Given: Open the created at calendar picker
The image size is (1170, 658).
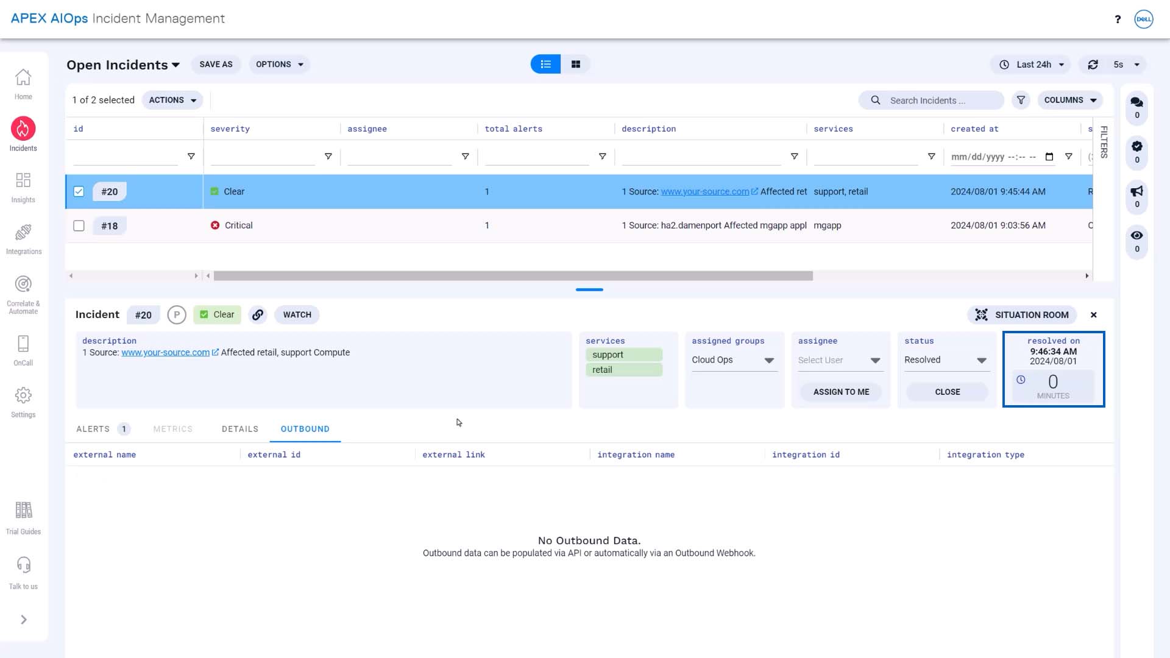Looking at the screenshot, I should (x=1049, y=157).
